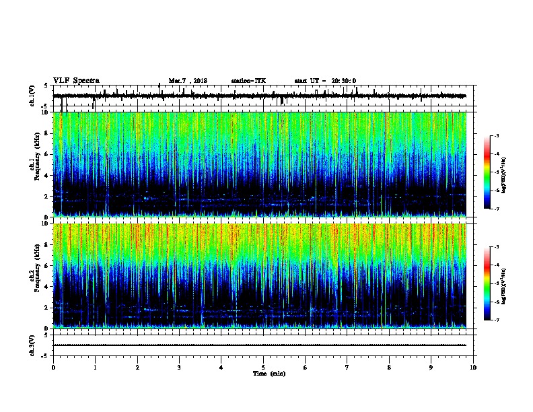Click the "Time (min)" axis title
Viewport: 533px width, 412px height.
[x=269, y=374]
